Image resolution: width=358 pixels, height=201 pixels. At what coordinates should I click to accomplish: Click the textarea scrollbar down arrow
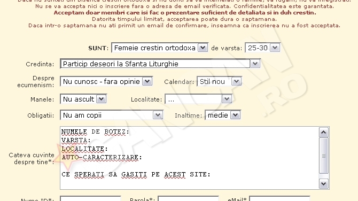323,184
